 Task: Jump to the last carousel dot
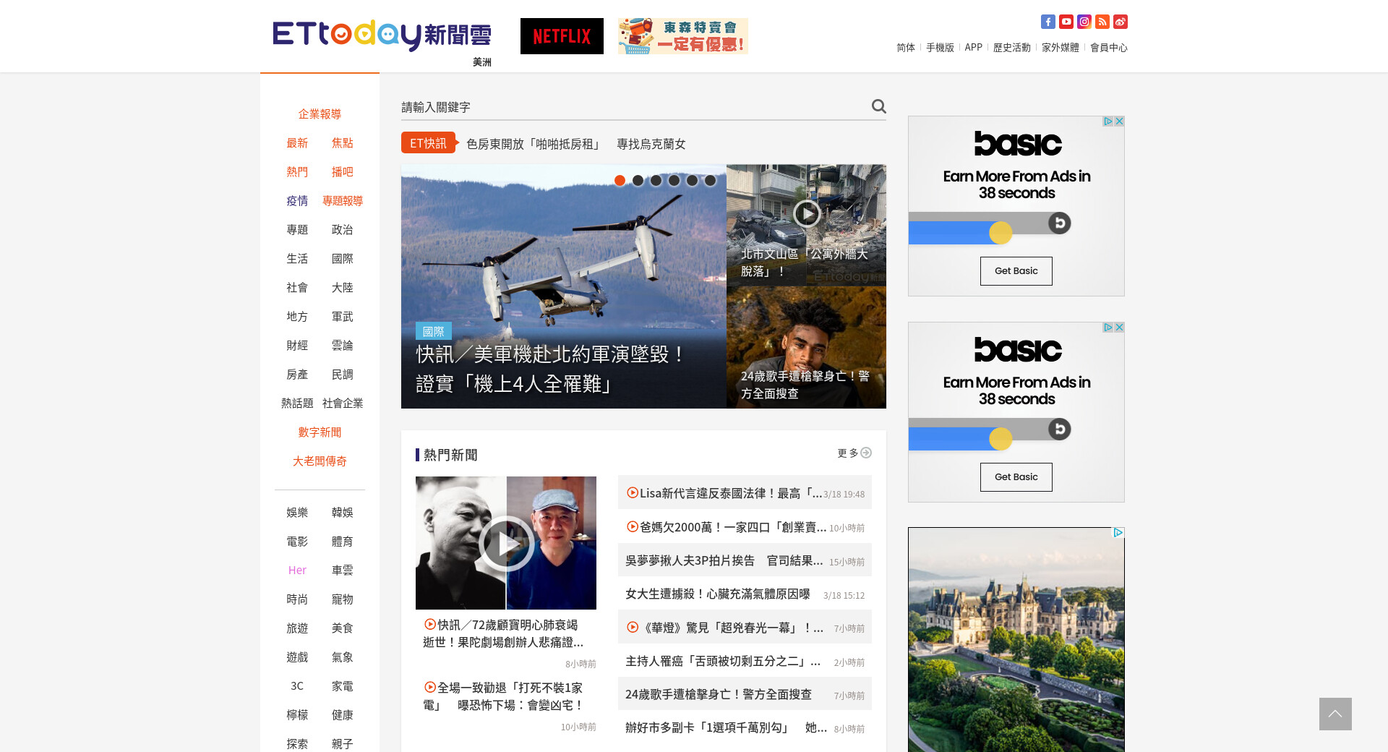710,181
